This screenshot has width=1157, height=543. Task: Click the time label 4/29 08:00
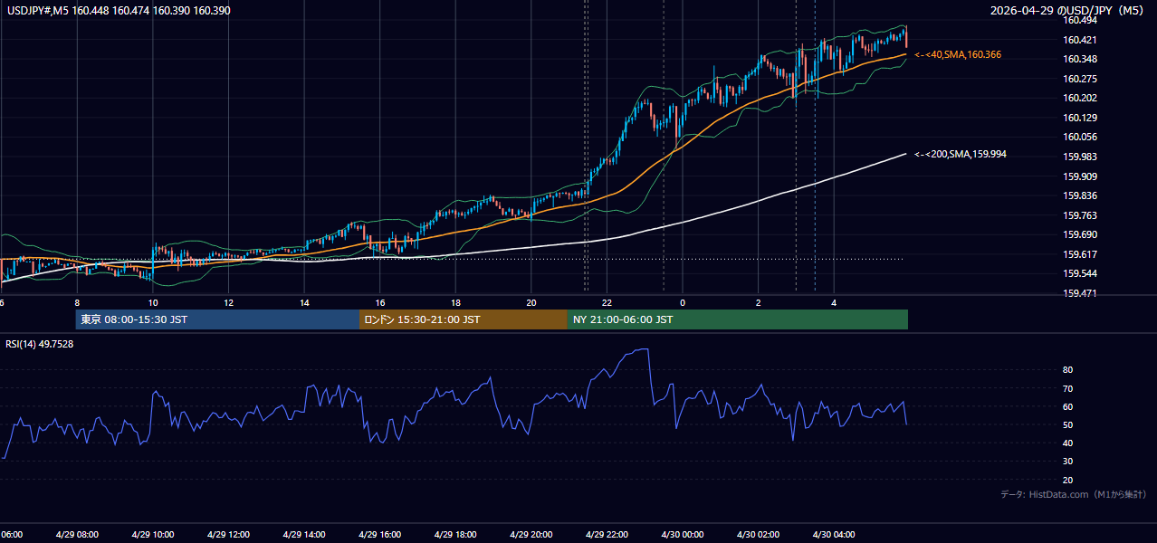pyautogui.click(x=76, y=535)
